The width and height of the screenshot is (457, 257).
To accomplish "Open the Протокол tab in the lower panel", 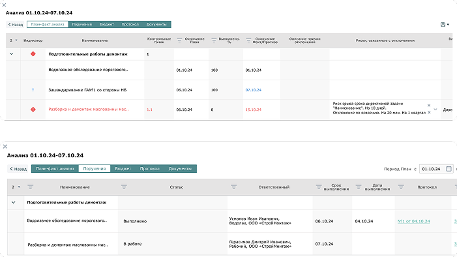I will pos(149,168).
